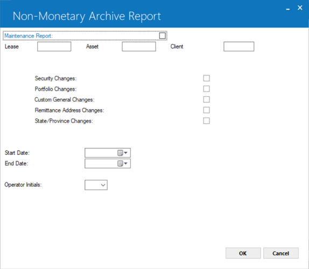Focus the Lease input field

pos(54,46)
